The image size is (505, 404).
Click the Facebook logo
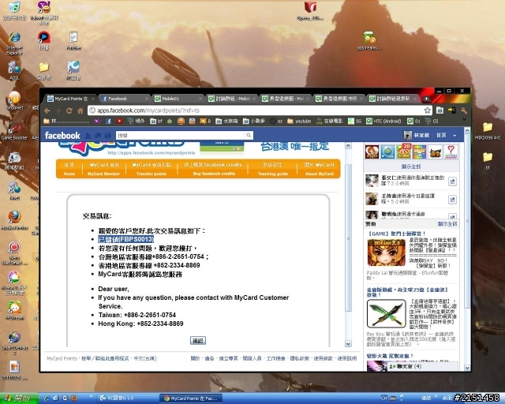pyautogui.click(x=62, y=135)
